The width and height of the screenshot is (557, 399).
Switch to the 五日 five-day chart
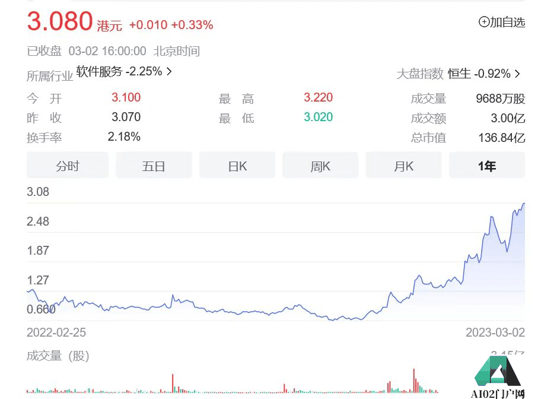(154, 166)
